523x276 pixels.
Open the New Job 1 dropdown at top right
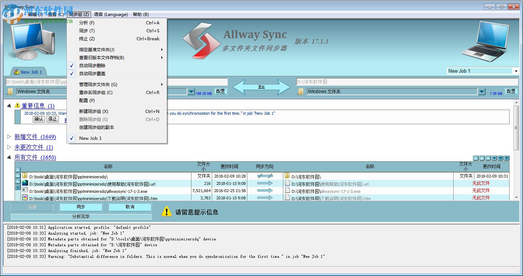[516, 71]
